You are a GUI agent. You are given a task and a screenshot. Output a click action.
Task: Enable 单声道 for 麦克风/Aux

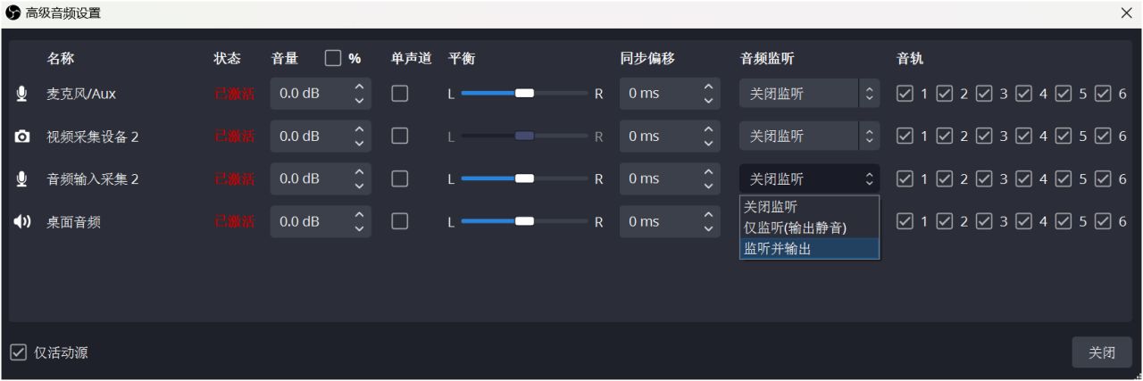400,94
